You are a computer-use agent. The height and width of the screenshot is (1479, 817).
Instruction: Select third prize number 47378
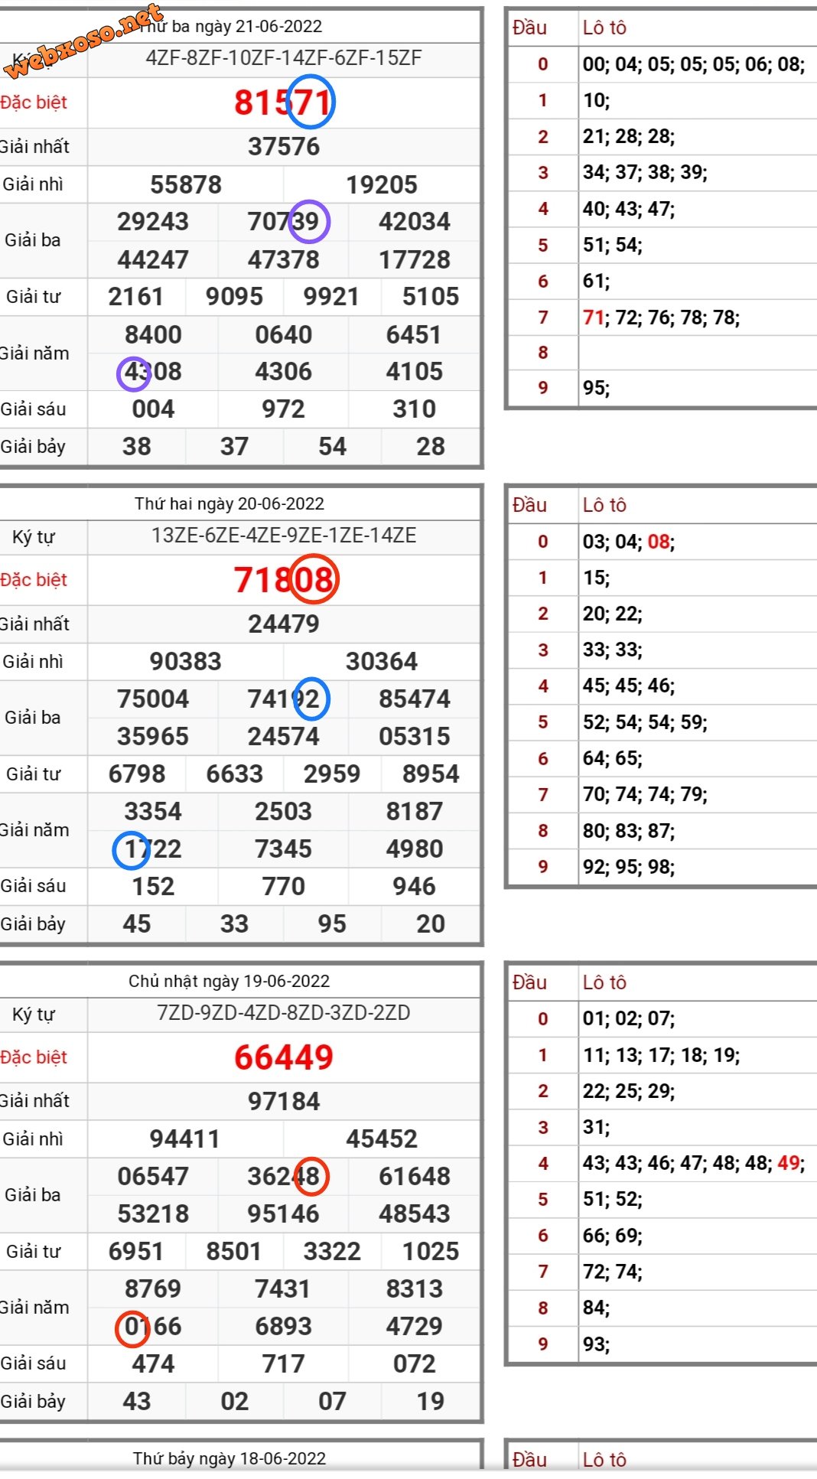pos(284,259)
